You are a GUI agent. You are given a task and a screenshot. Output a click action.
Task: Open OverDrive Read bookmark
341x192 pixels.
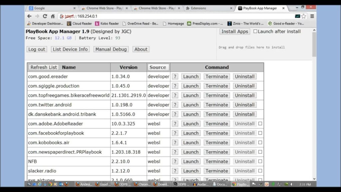140,24
